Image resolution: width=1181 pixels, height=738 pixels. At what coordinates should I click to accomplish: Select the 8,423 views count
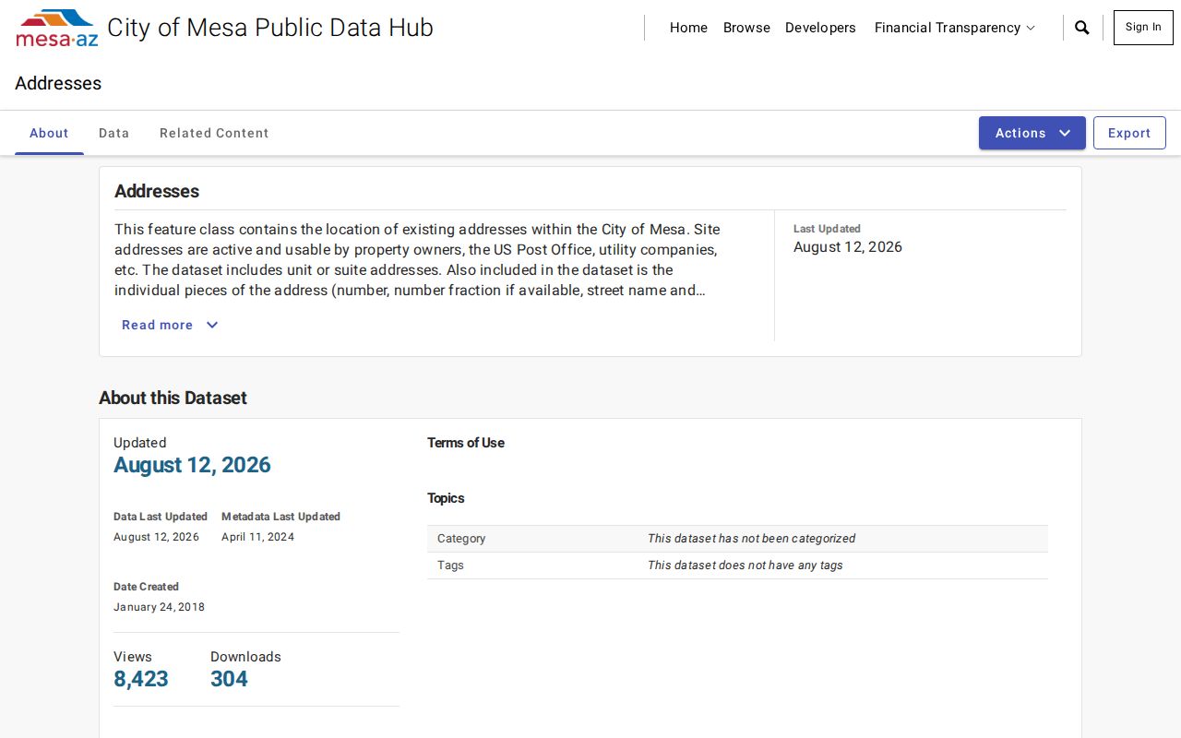click(x=141, y=679)
